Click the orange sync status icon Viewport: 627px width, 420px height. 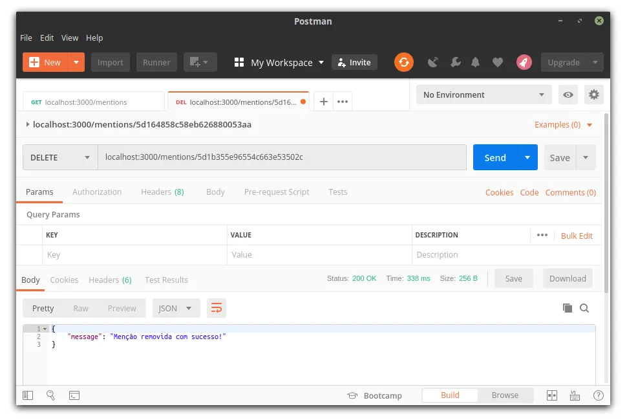[403, 62]
